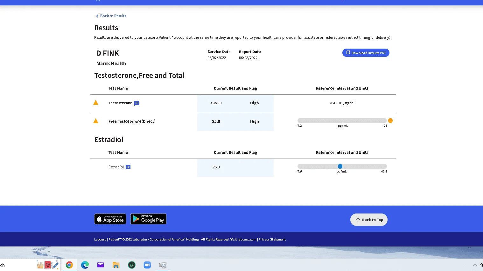This screenshot has height=271, width=483.
Task: Click the Testosterone orange warning triangle
Action: [x=95, y=103]
